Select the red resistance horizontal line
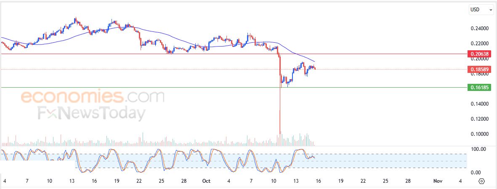Viewport: 497px width, 189px height. [168, 54]
